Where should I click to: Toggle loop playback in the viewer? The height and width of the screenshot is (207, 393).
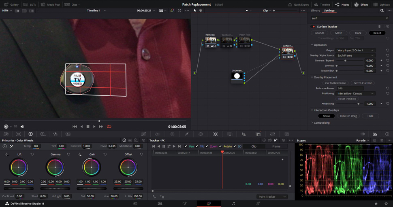click(x=109, y=127)
